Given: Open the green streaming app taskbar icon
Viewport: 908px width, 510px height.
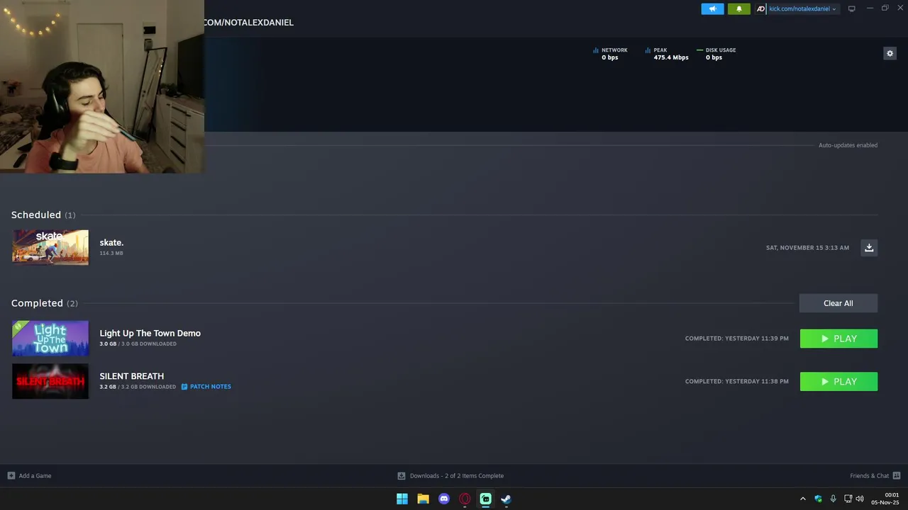Looking at the screenshot, I should pyautogui.click(x=485, y=499).
